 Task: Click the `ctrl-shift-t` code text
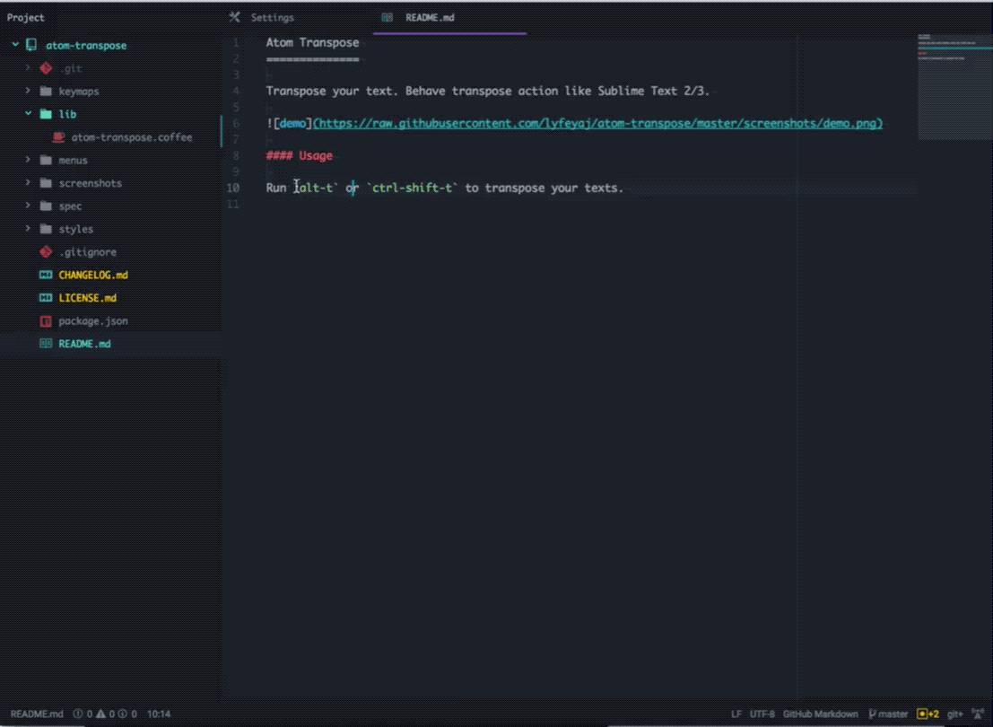coord(412,188)
